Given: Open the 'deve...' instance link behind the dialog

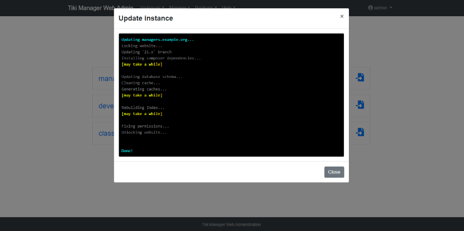Looking at the screenshot, I should (x=106, y=106).
